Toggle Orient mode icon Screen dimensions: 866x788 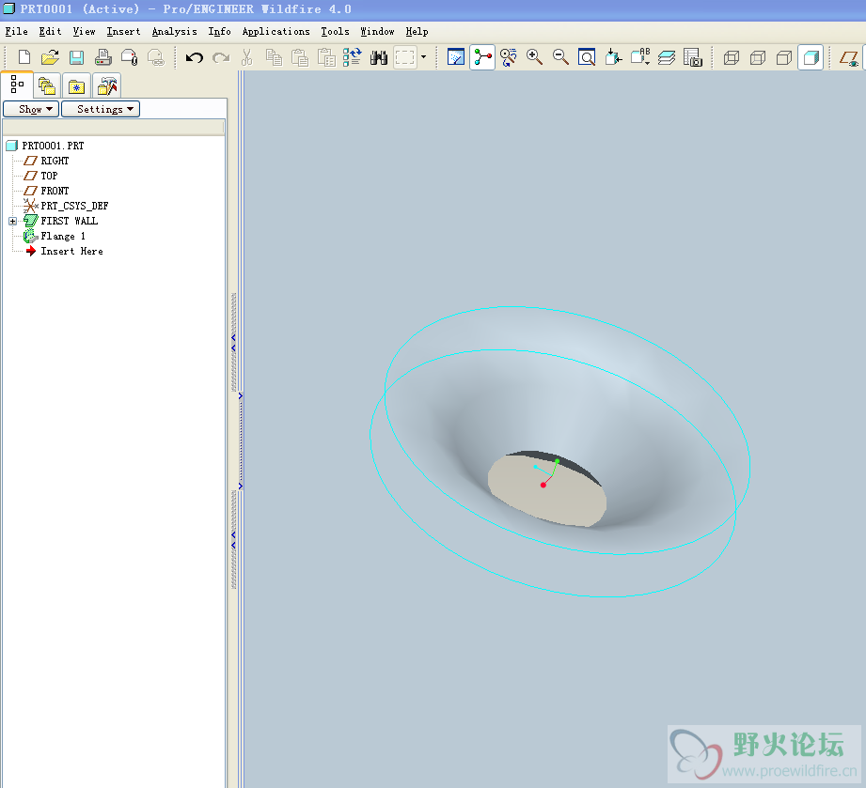pos(508,57)
